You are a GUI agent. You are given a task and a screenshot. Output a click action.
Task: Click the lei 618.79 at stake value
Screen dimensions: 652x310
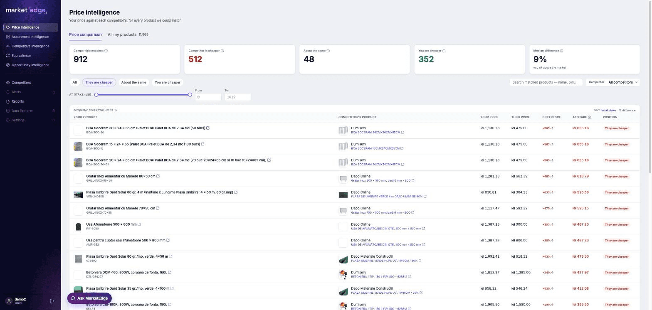[580, 176]
